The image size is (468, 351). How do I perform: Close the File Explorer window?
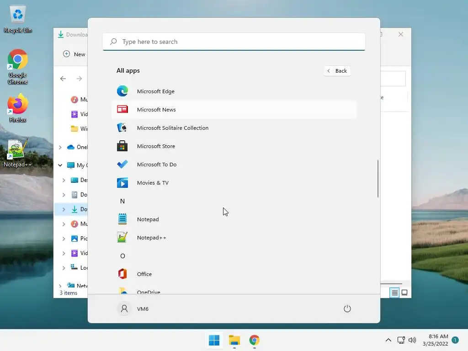[x=401, y=34]
